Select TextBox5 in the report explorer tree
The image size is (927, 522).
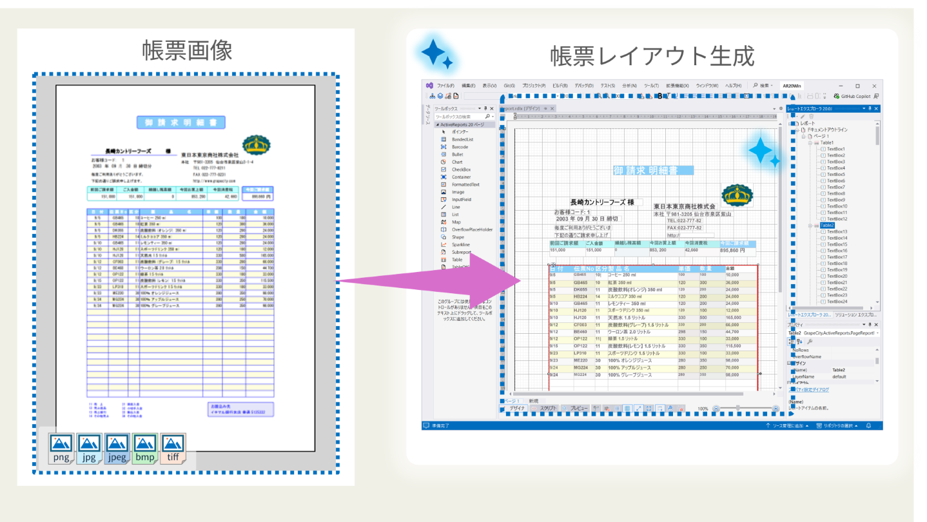(836, 175)
